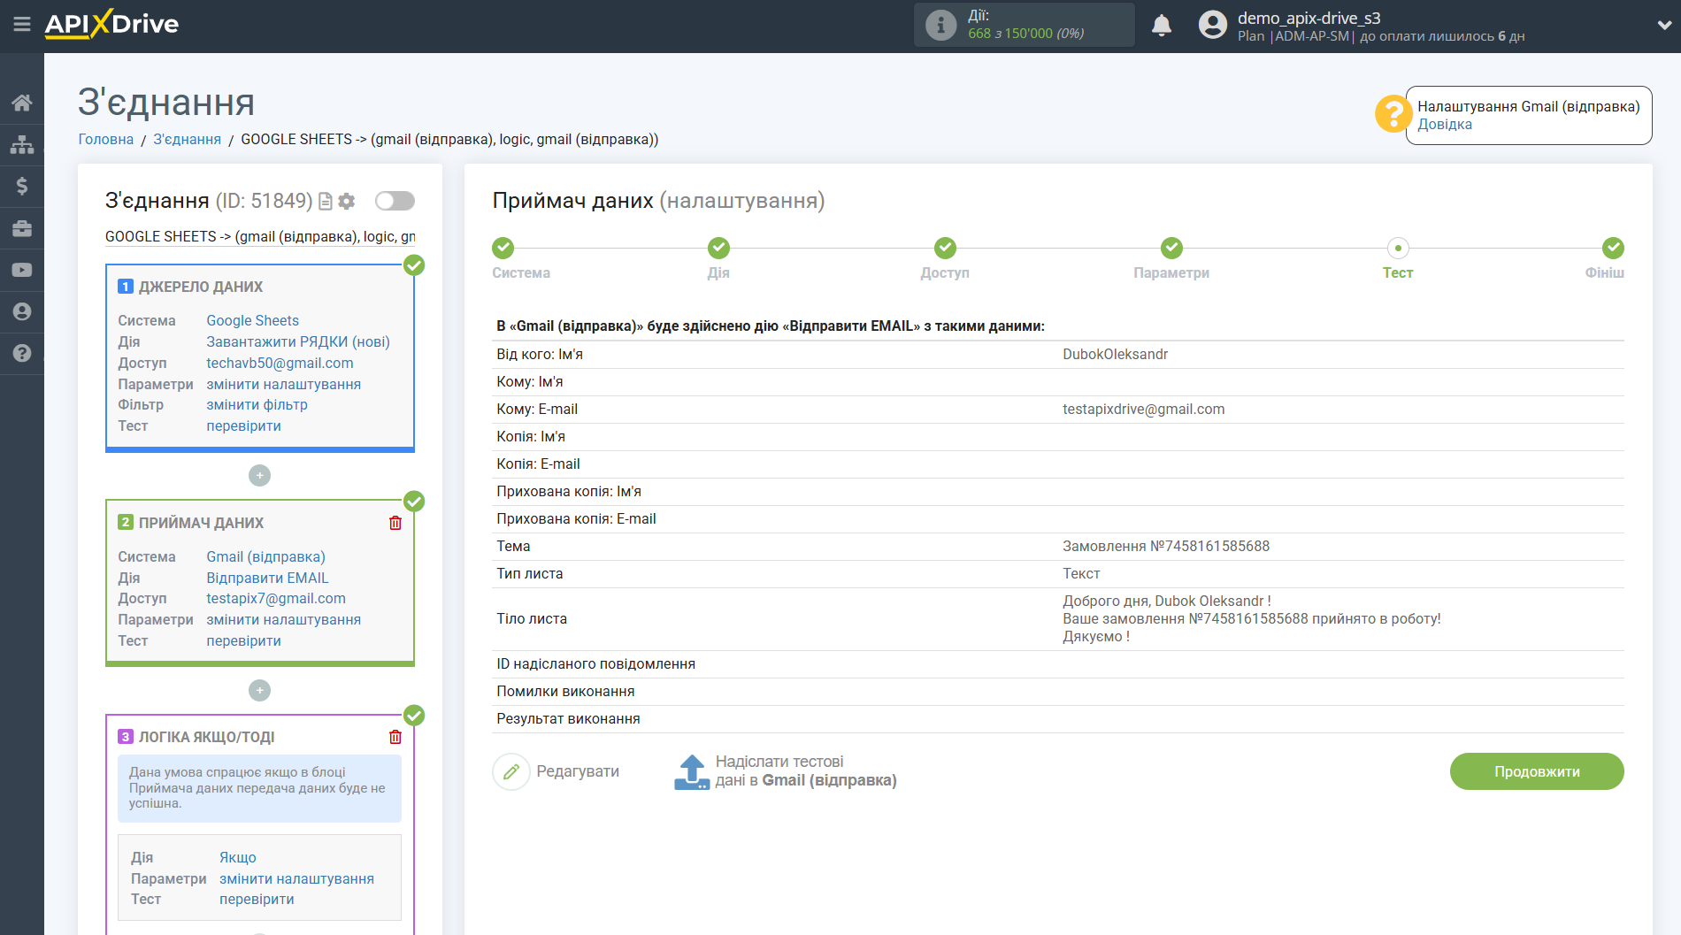The width and height of the screenshot is (1681, 935).
Task: Open the hamburger menu
Action: click(x=21, y=24)
